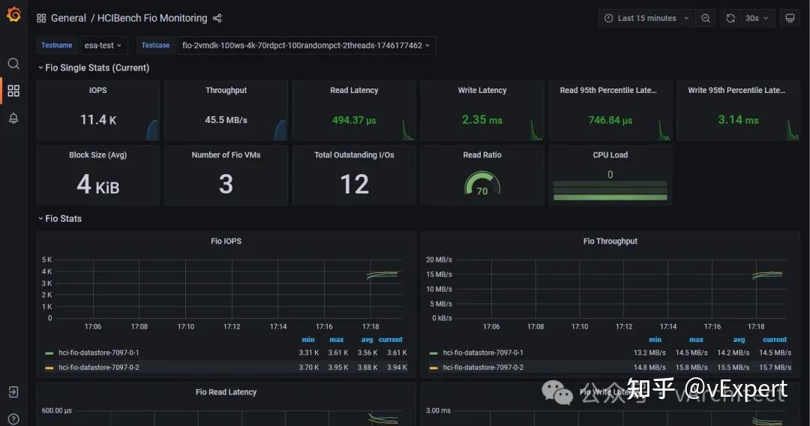Open the Fio Read Latency panel title
810x426 pixels.
pyautogui.click(x=226, y=392)
